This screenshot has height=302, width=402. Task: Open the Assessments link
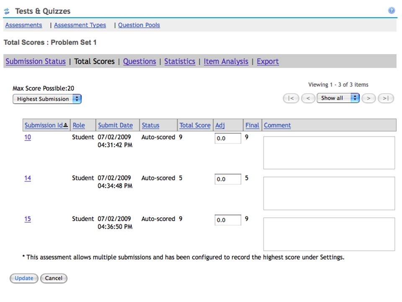pyautogui.click(x=23, y=25)
